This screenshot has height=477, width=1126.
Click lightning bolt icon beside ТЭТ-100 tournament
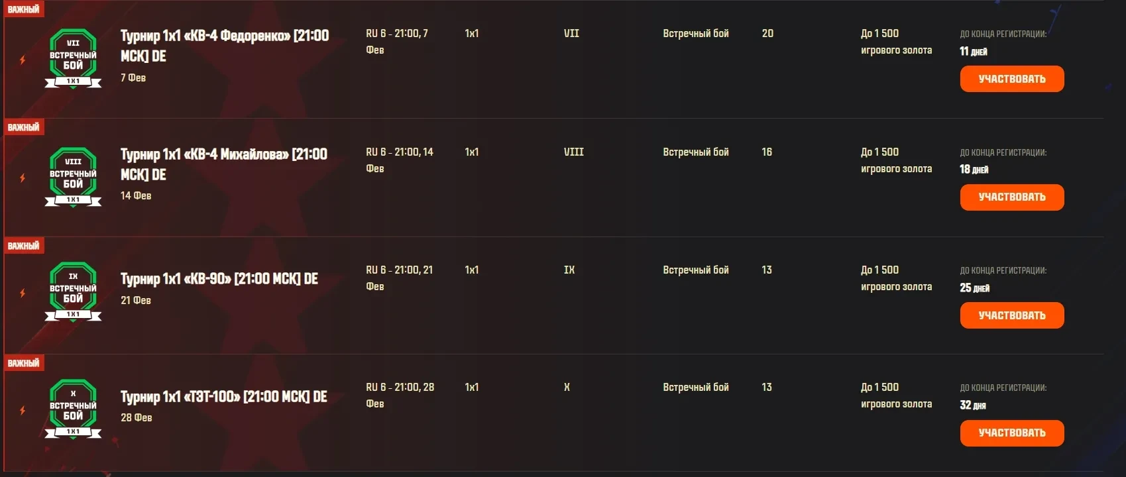pyautogui.click(x=23, y=410)
